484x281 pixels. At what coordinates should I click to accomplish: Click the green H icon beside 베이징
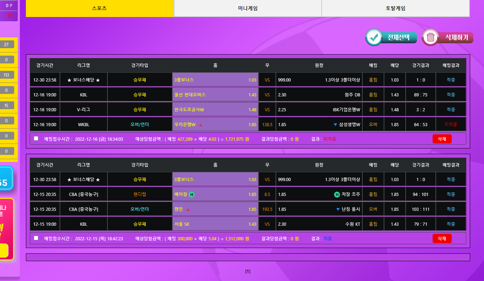coord(191,195)
